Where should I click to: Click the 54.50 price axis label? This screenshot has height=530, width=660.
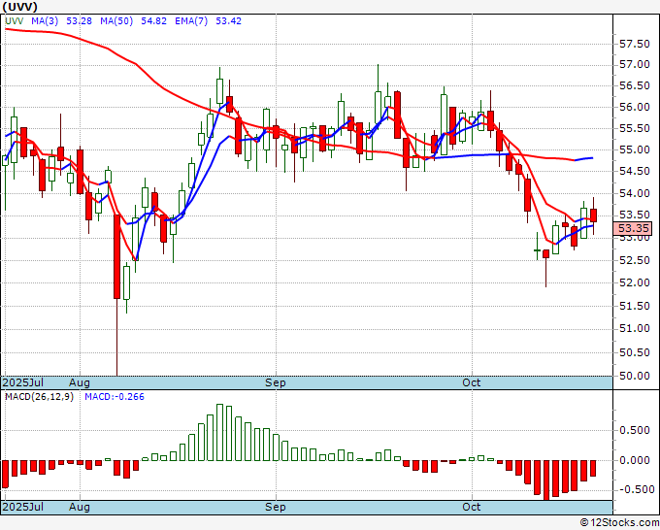point(635,172)
